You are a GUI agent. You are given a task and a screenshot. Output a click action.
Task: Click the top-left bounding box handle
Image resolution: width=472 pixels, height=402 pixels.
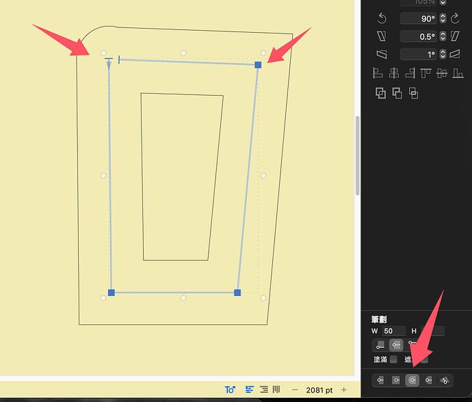tap(103, 53)
